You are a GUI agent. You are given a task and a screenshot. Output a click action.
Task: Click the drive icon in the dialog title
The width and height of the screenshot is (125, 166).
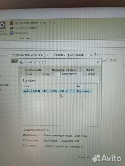[22, 62]
